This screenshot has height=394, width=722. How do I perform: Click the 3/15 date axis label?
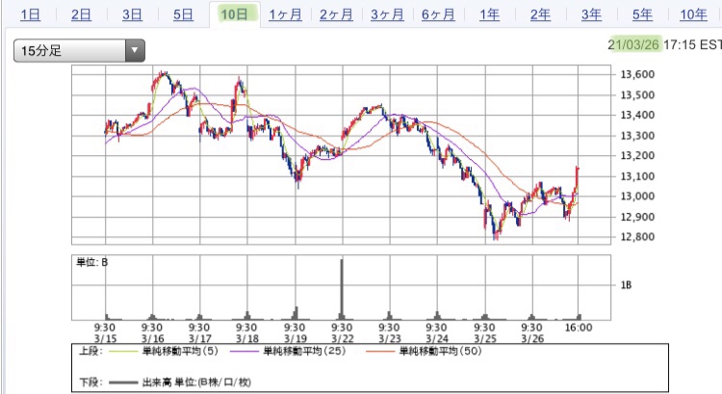(106, 339)
